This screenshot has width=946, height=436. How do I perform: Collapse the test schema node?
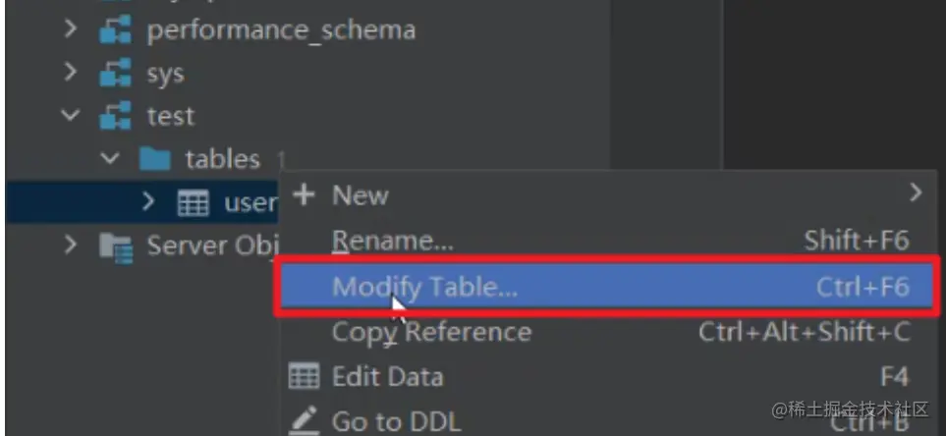71,115
